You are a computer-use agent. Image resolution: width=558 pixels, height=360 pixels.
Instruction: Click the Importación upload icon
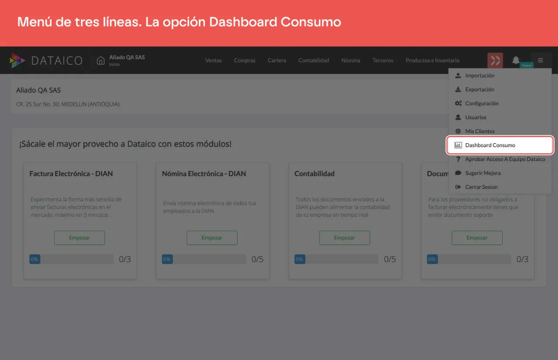pyautogui.click(x=458, y=75)
